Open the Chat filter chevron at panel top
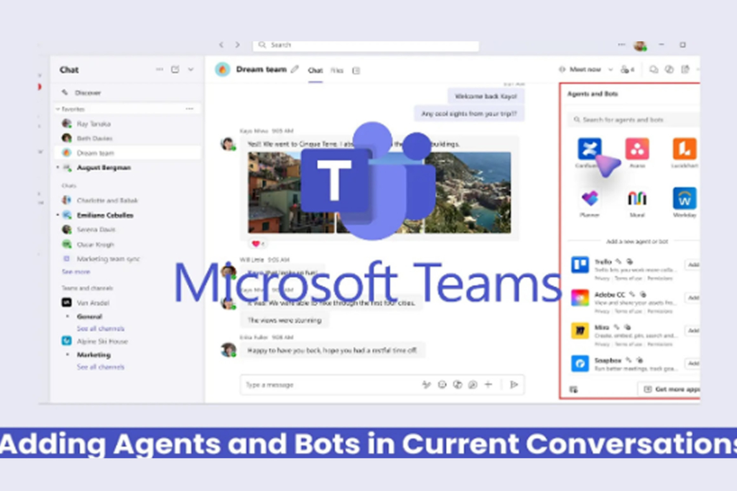 pos(191,69)
